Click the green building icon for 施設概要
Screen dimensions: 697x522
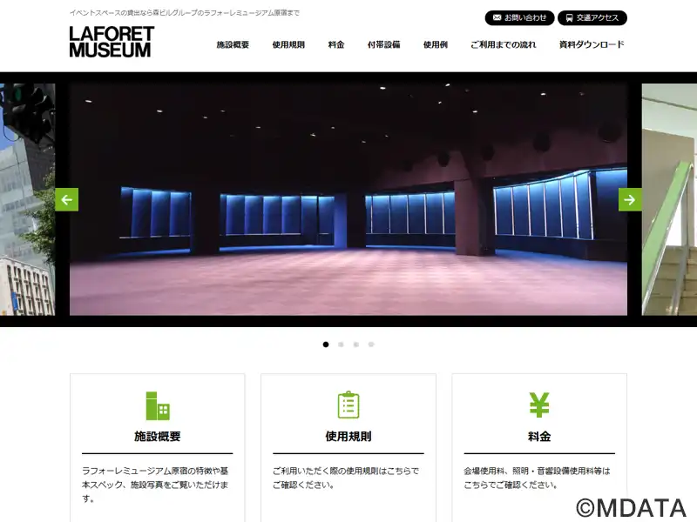click(158, 405)
